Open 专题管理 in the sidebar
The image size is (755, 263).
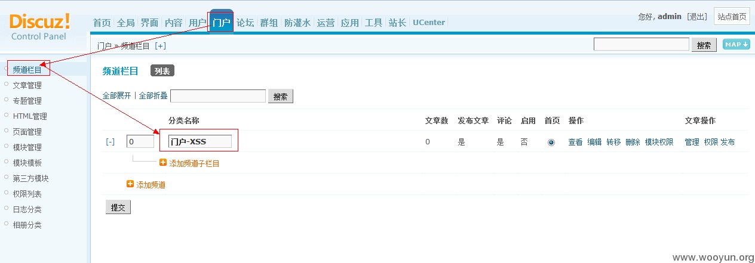click(27, 101)
